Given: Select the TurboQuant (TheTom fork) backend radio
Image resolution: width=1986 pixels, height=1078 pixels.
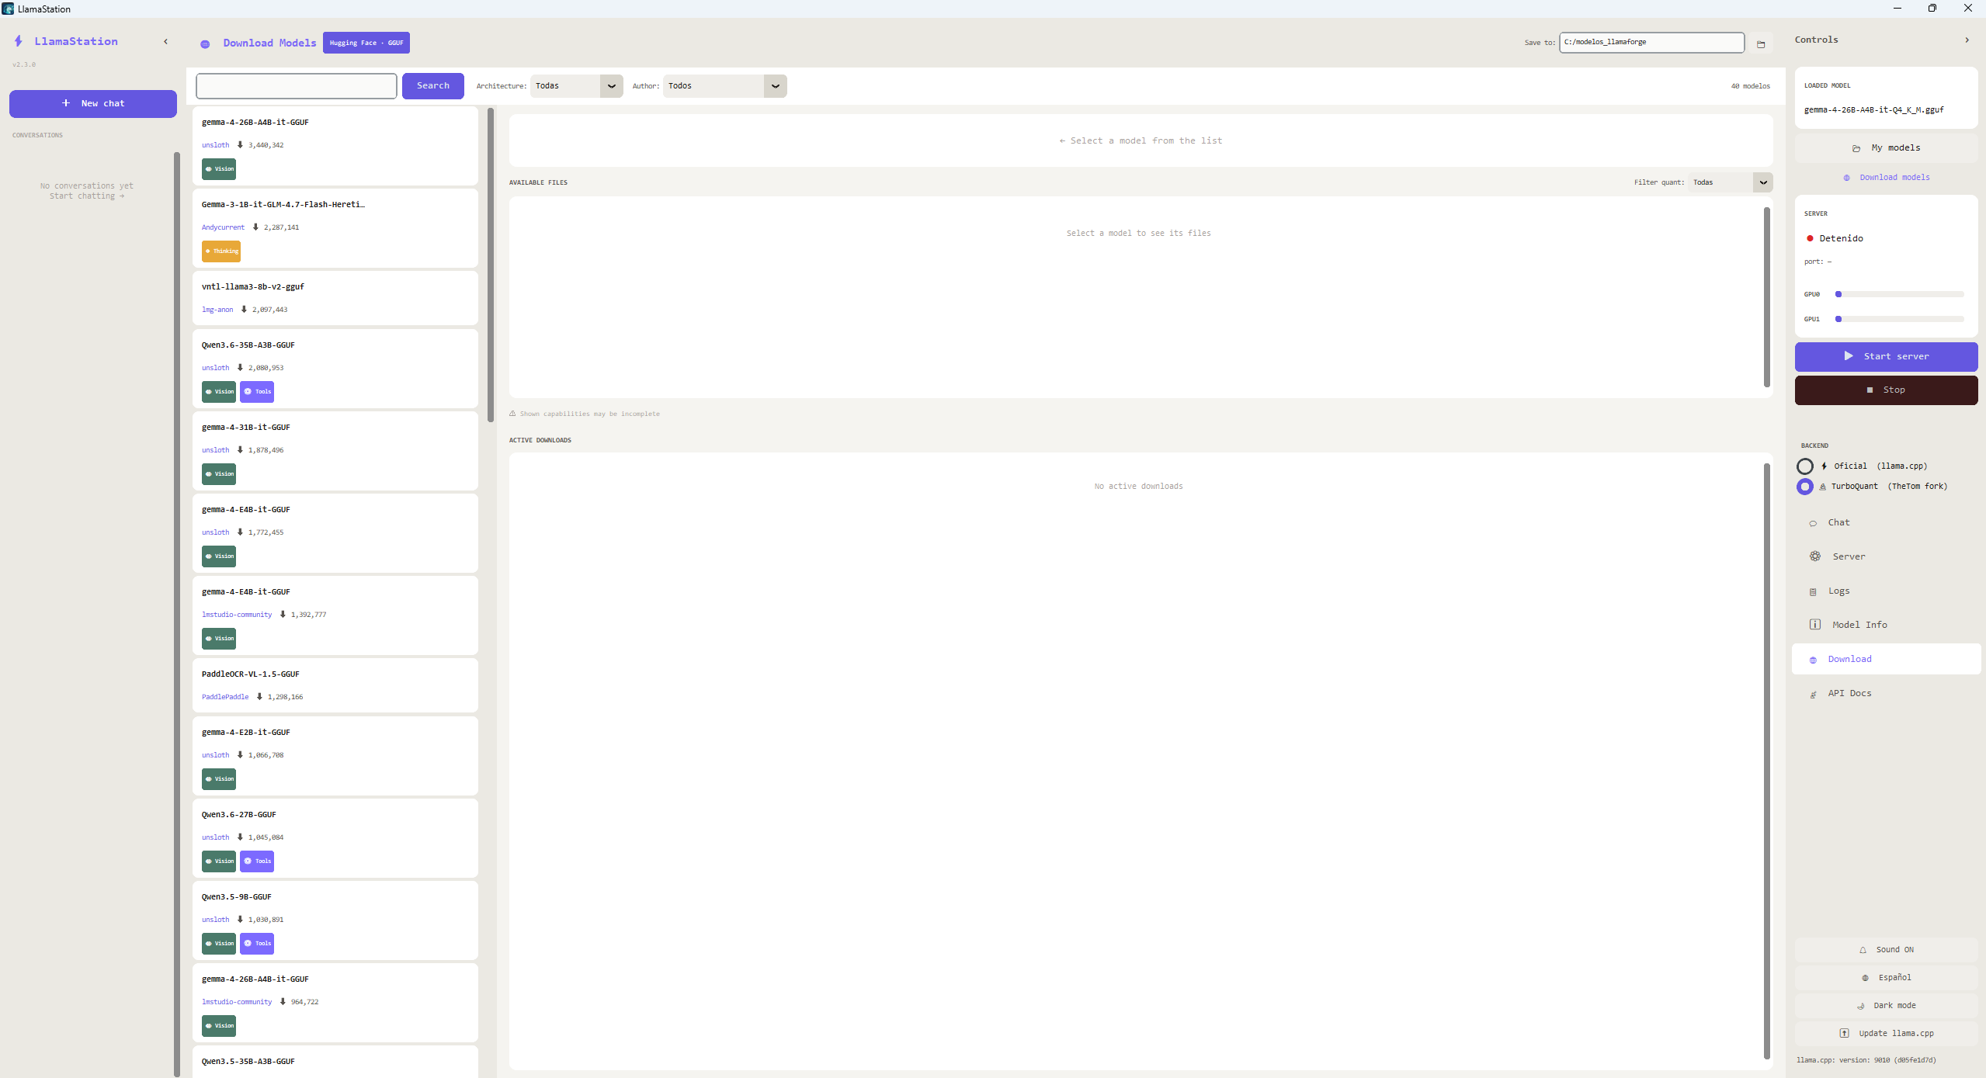Looking at the screenshot, I should coord(1805,487).
